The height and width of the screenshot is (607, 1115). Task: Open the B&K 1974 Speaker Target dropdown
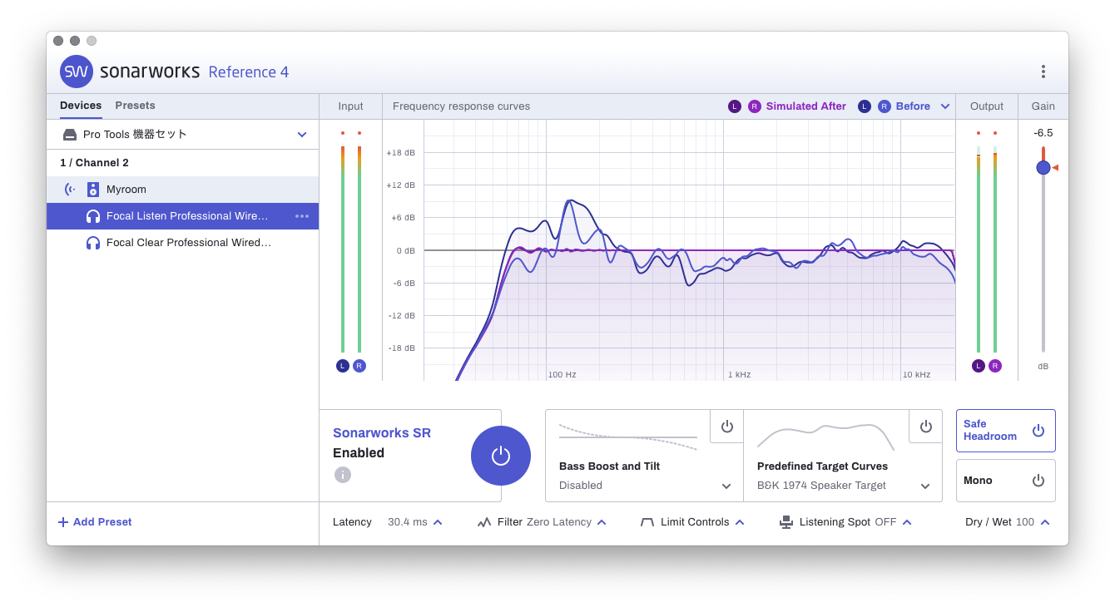tap(925, 486)
